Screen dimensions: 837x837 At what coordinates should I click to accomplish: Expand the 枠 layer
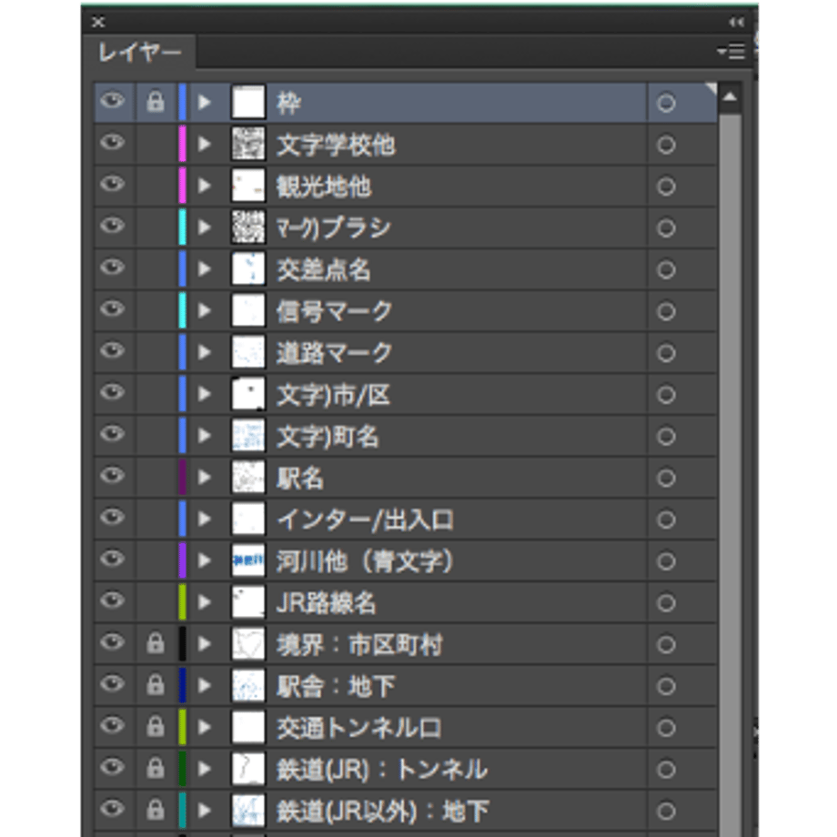click(205, 102)
